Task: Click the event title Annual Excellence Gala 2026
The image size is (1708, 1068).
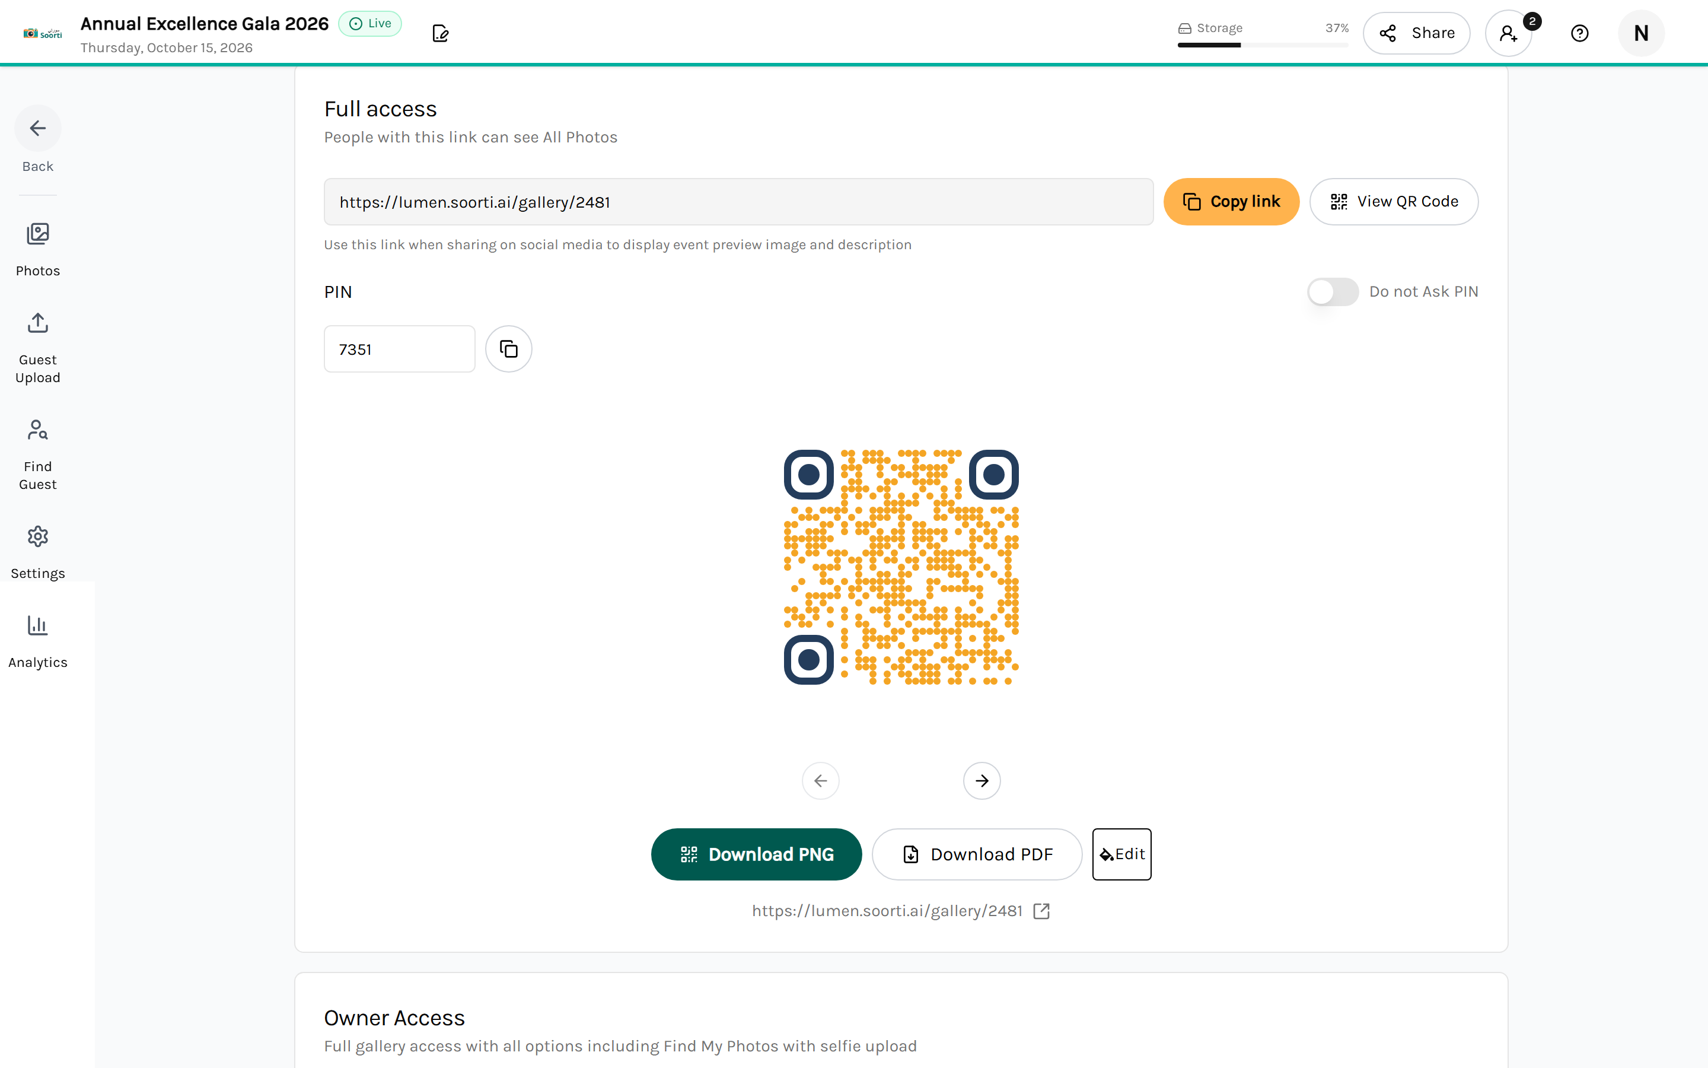Action: pyautogui.click(x=205, y=24)
